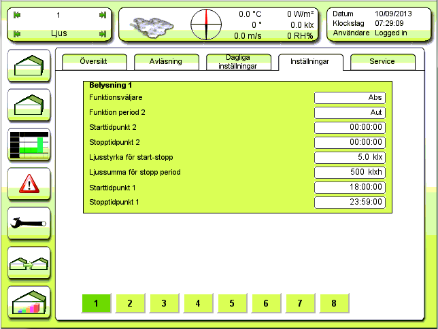Image resolution: width=438 pixels, height=329 pixels.
Task: Open the Dagliga inställningar tab
Action: click(x=239, y=62)
